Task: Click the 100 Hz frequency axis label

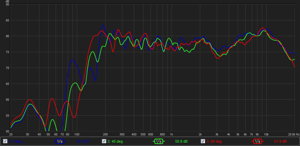Action: tap(77, 134)
